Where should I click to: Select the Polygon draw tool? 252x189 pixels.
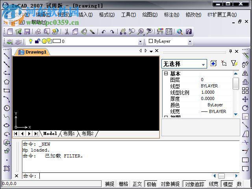pyautogui.click(x=7, y=82)
